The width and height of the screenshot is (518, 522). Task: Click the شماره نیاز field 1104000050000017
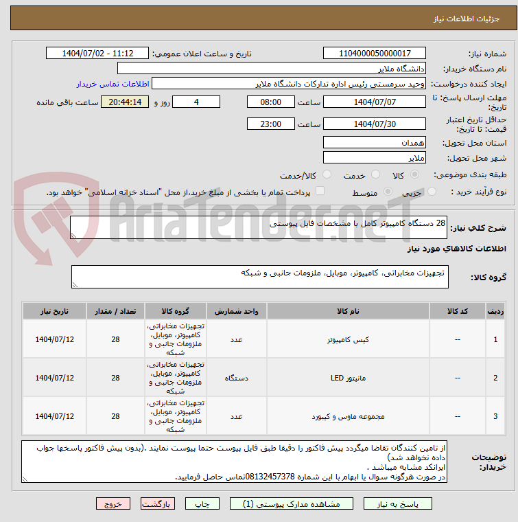(375, 54)
